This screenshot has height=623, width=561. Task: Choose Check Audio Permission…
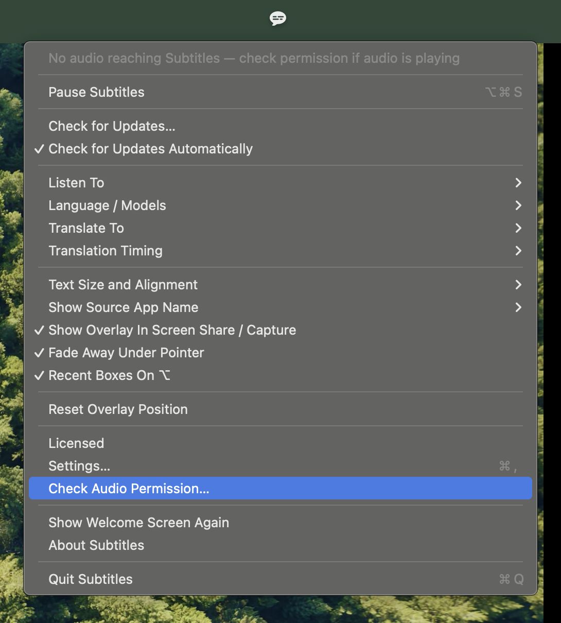pos(280,488)
